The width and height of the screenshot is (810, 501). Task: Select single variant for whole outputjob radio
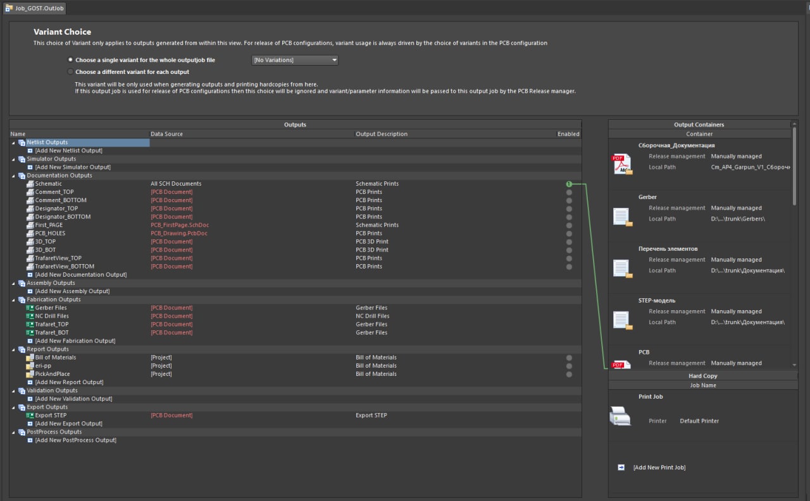coord(70,60)
